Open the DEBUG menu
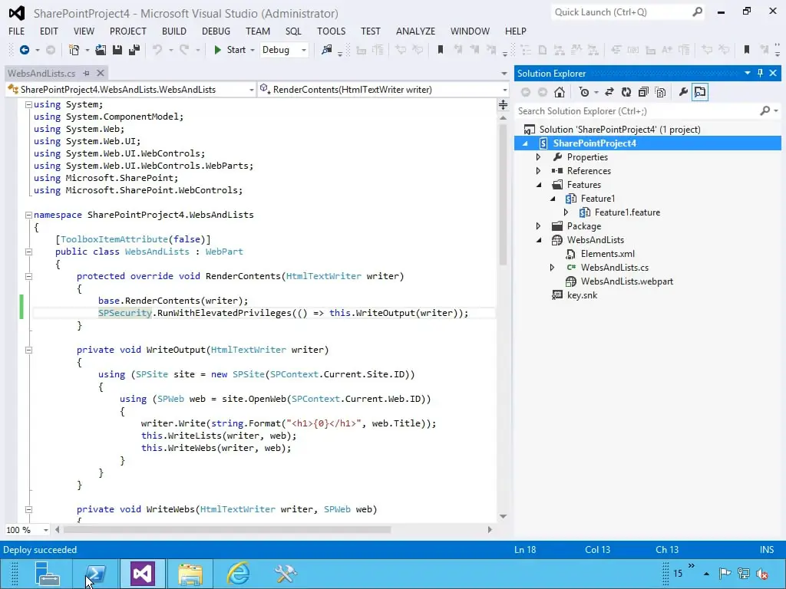The height and width of the screenshot is (589, 786). (216, 31)
